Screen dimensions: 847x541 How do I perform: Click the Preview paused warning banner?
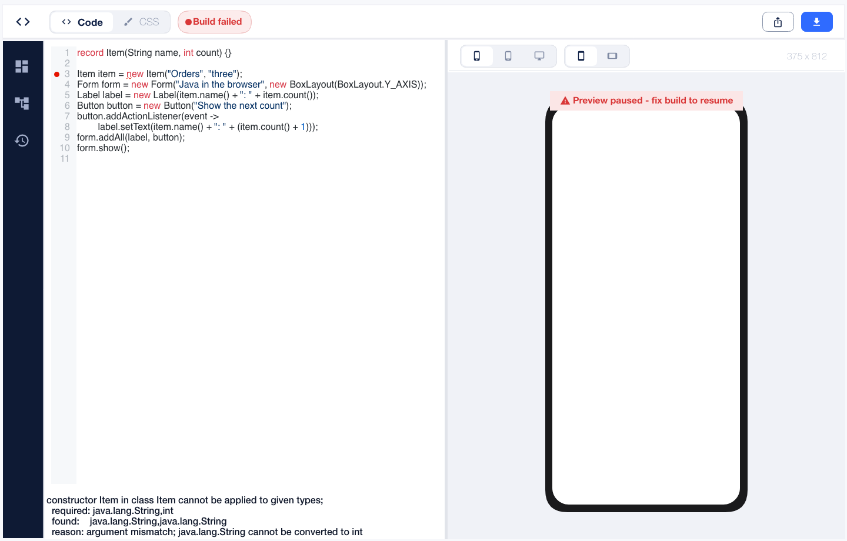[x=646, y=101]
